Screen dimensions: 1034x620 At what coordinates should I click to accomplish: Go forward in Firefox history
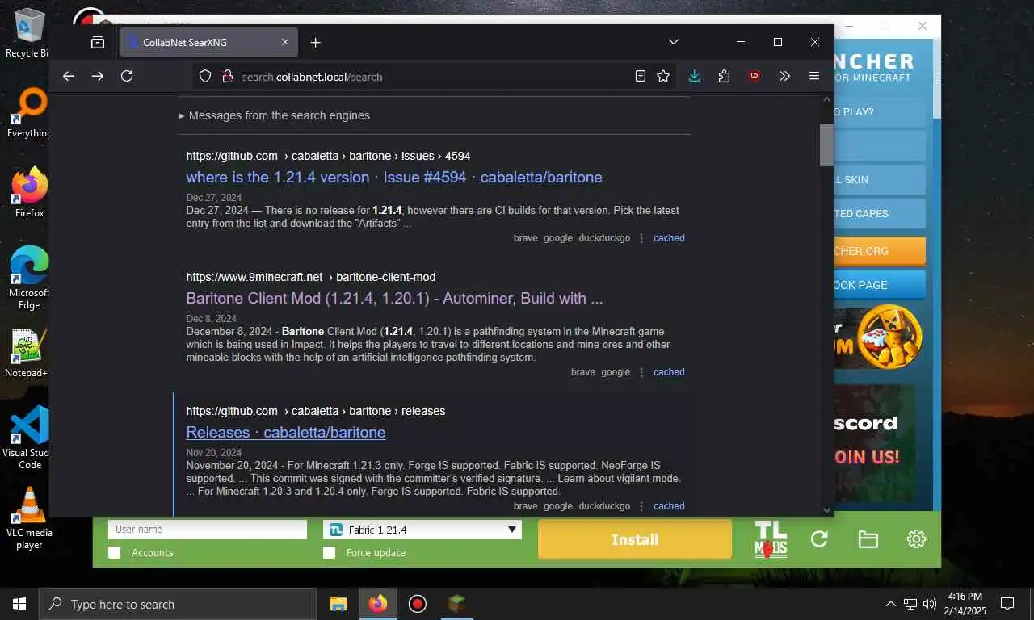coord(98,76)
